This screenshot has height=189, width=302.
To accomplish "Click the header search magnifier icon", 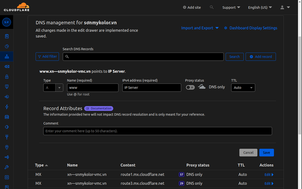I will click(x=211, y=7).
